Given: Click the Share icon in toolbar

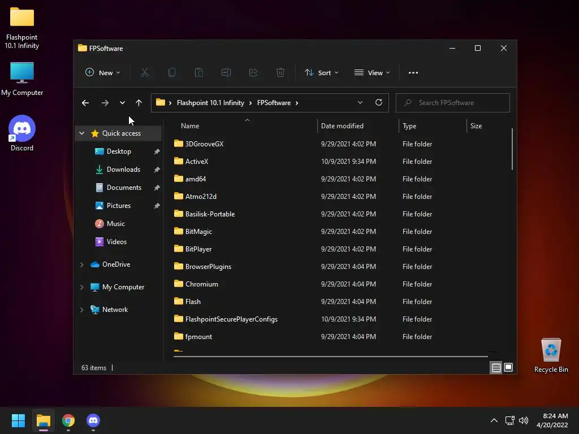Looking at the screenshot, I should click(253, 73).
